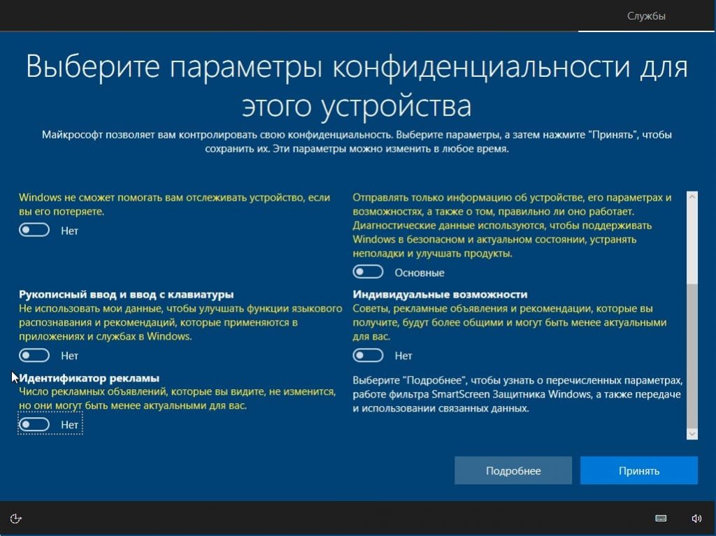This screenshot has height=536, width=716.
Task: Click the SmartScreen information paragraph
Action: 517,394
